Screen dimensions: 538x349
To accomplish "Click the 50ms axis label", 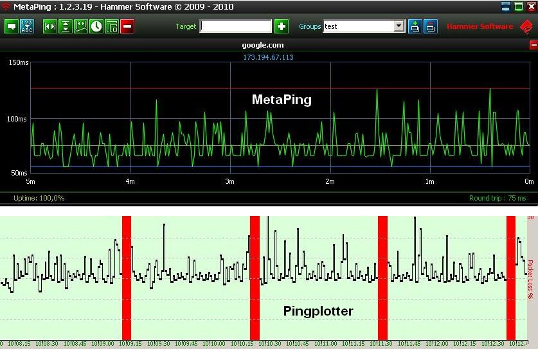I will coord(19,173).
